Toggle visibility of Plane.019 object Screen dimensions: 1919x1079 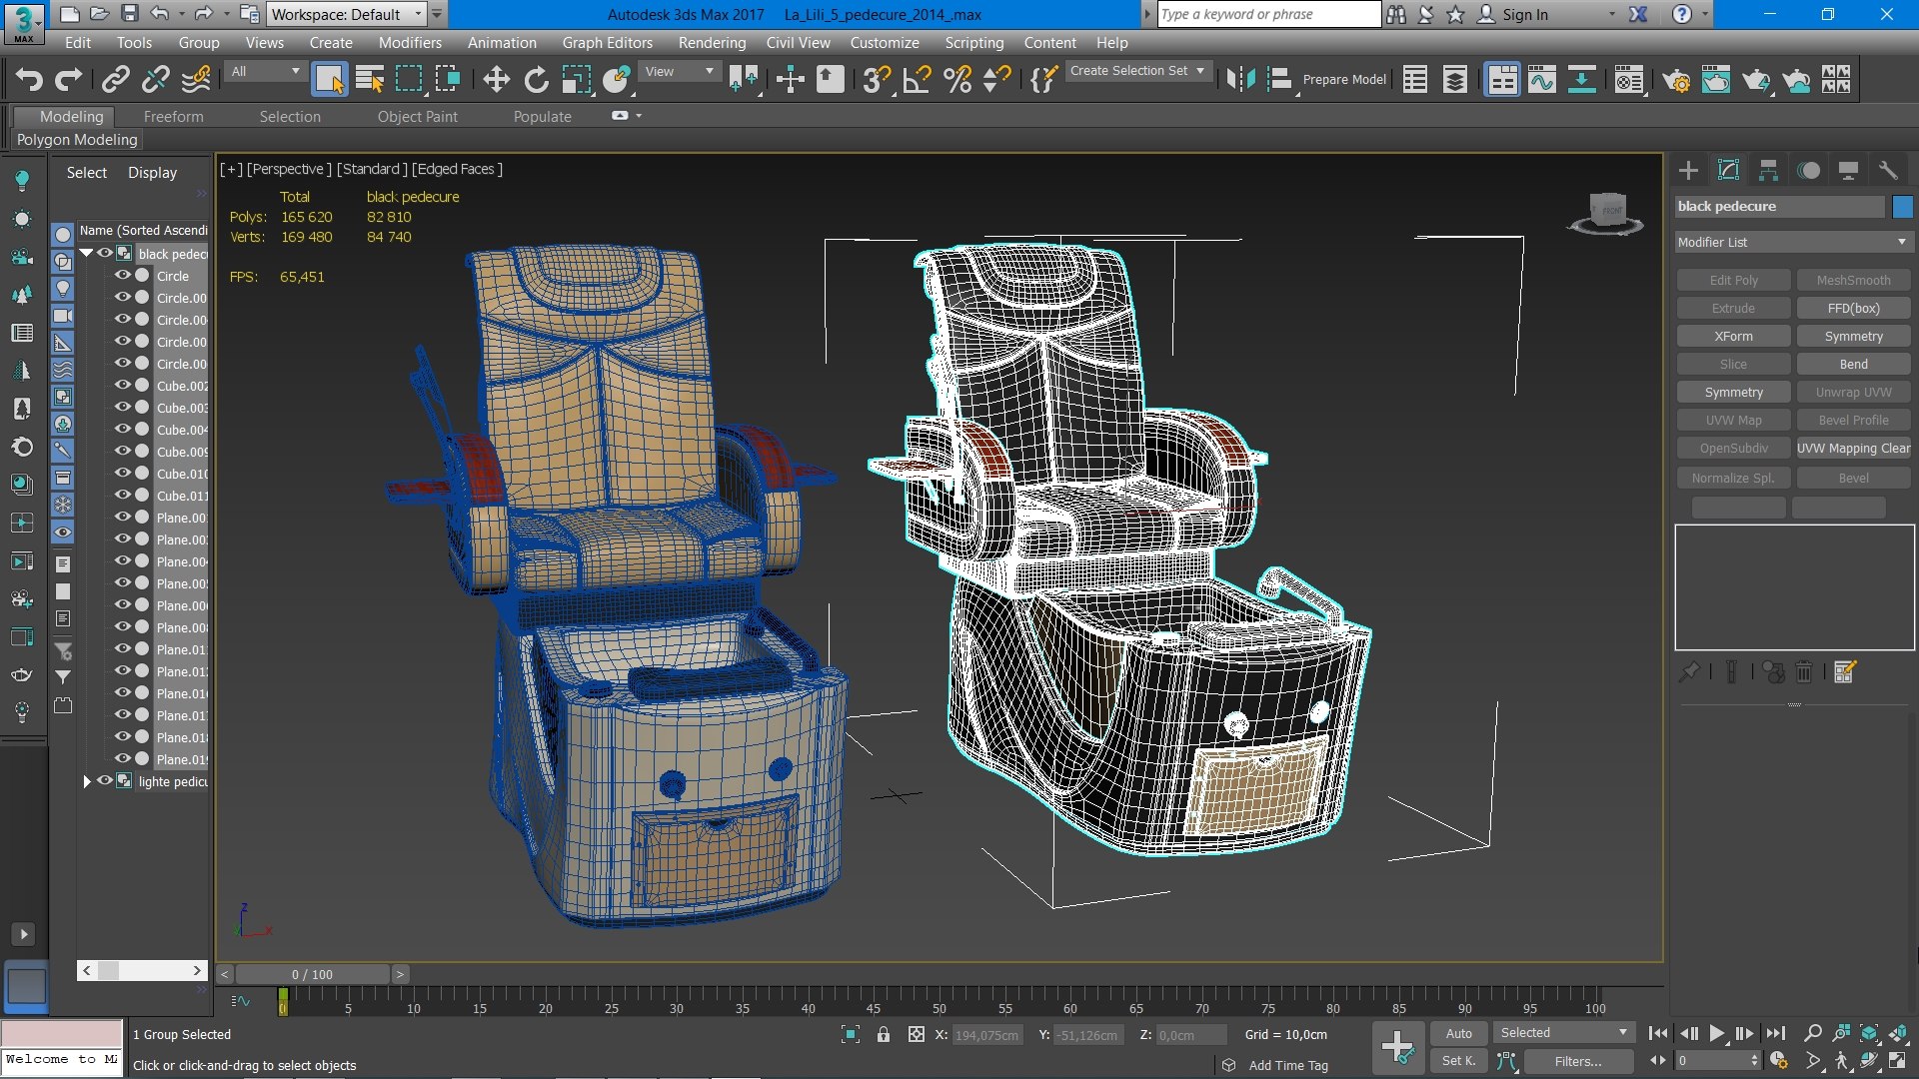click(x=123, y=758)
